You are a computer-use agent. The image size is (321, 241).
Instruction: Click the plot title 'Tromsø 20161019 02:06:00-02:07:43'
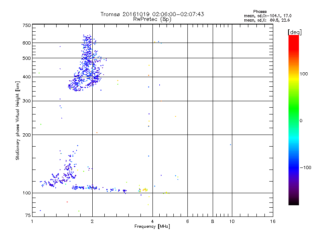coord(152,14)
